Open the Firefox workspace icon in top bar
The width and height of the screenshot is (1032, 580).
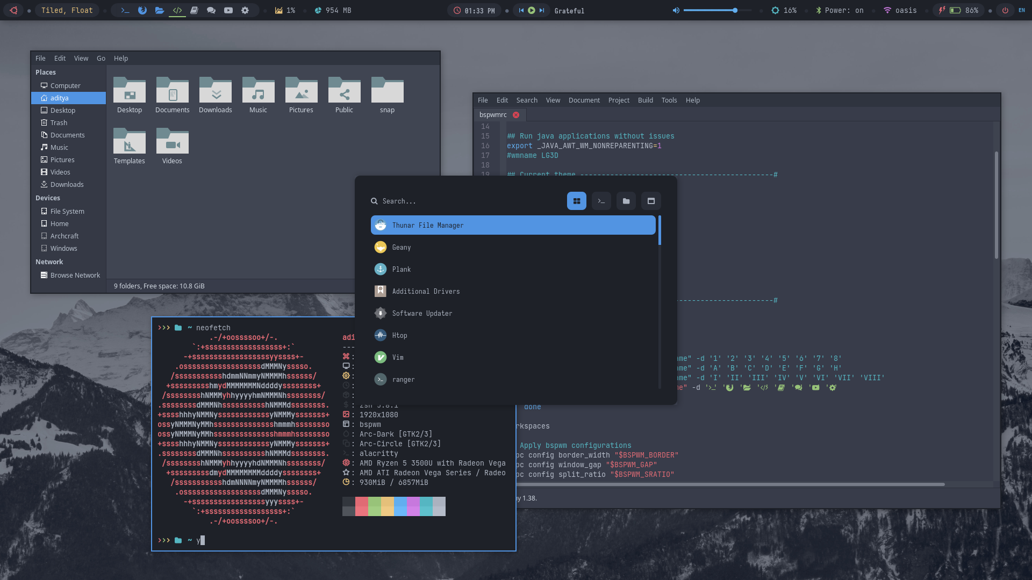[x=142, y=10]
